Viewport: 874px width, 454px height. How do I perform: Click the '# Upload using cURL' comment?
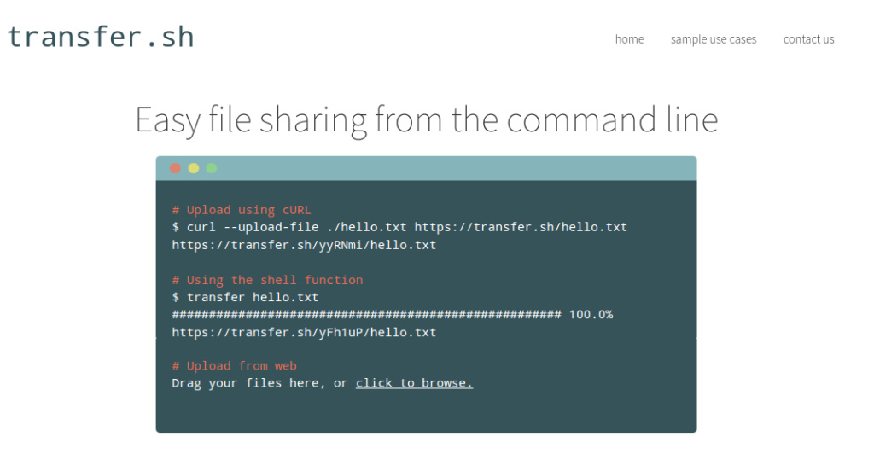pos(242,210)
